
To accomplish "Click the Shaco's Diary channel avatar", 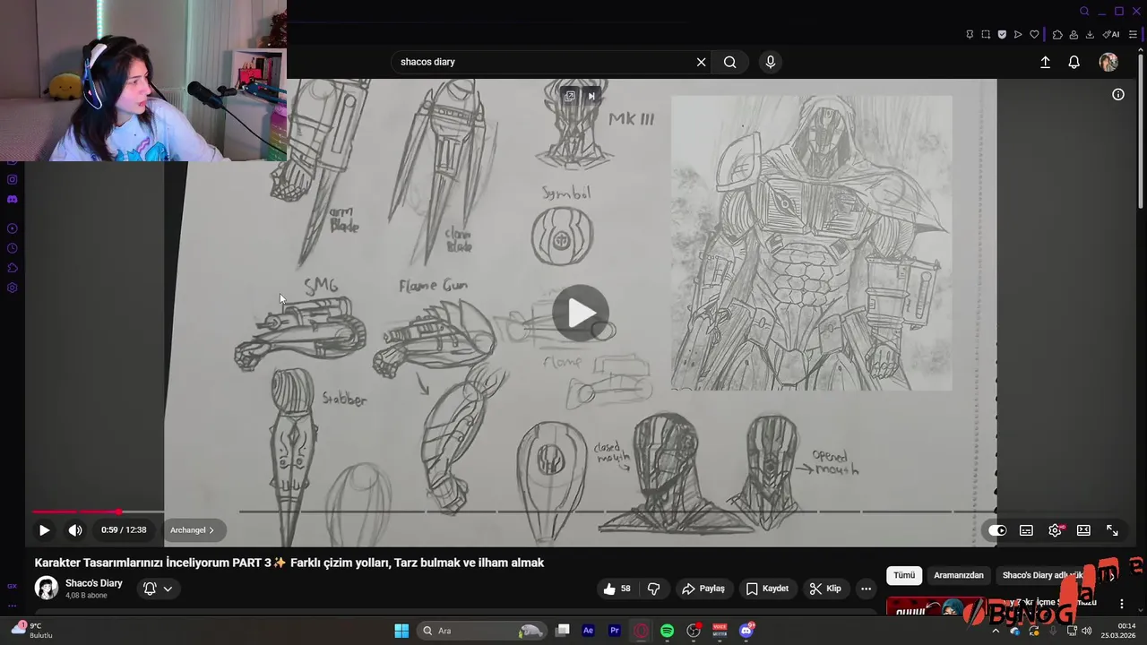I will (46, 589).
